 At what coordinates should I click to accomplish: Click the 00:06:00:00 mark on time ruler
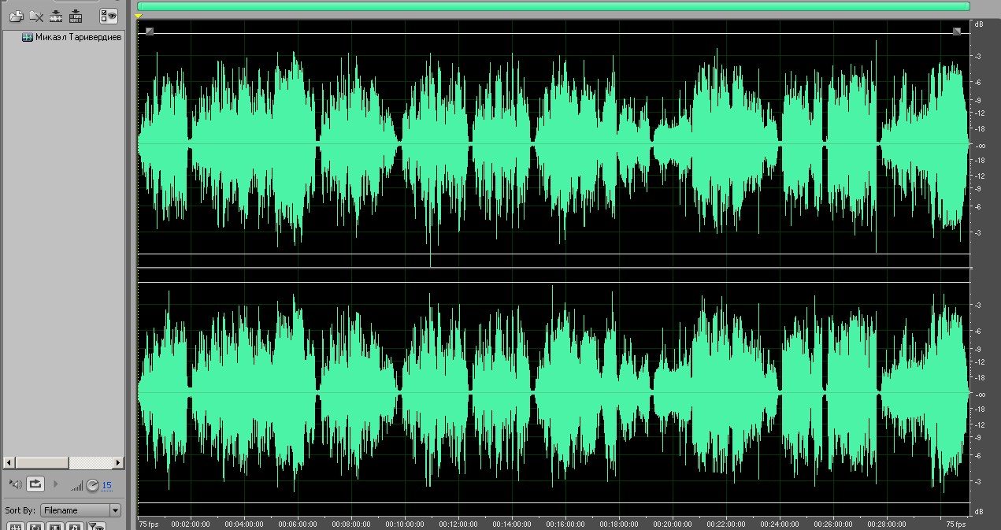tap(298, 524)
